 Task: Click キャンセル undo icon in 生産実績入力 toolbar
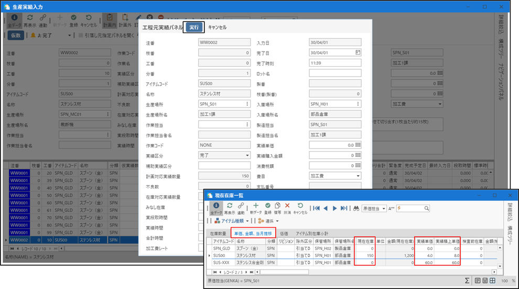[89, 17]
